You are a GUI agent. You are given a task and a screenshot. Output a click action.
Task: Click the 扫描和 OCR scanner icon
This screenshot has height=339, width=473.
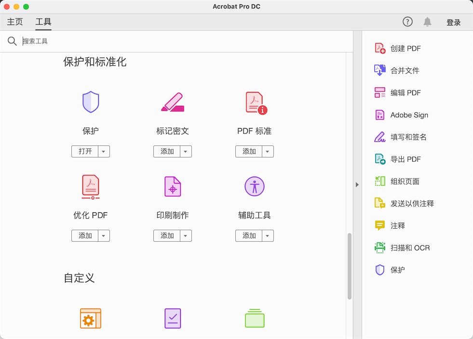tap(380, 248)
